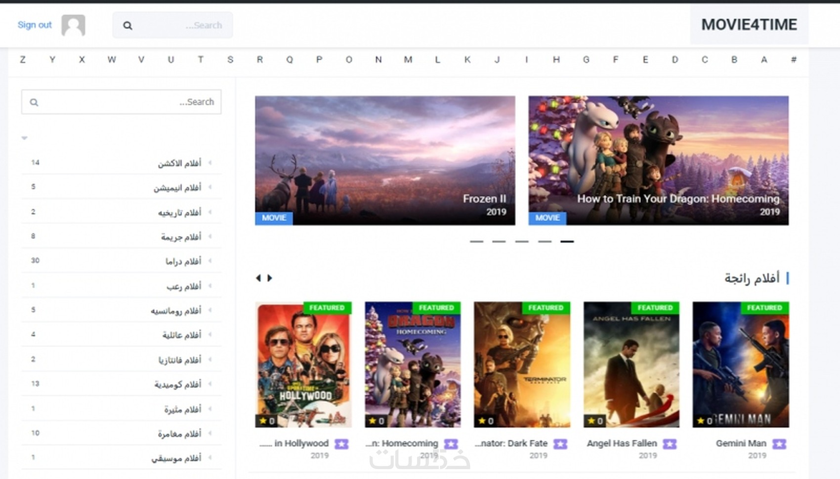840x479 pixels.
Task: Open the Angel Has Fallen title link
Action: click(x=622, y=443)
